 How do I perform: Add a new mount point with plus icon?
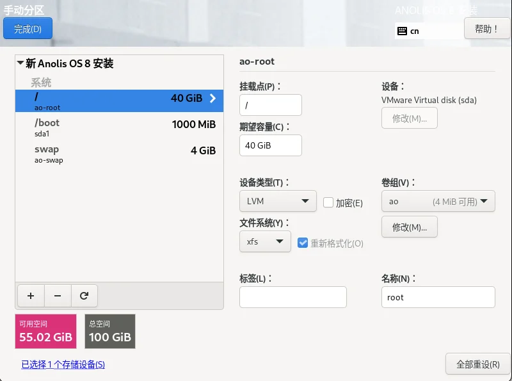click(x=31, y=296)
